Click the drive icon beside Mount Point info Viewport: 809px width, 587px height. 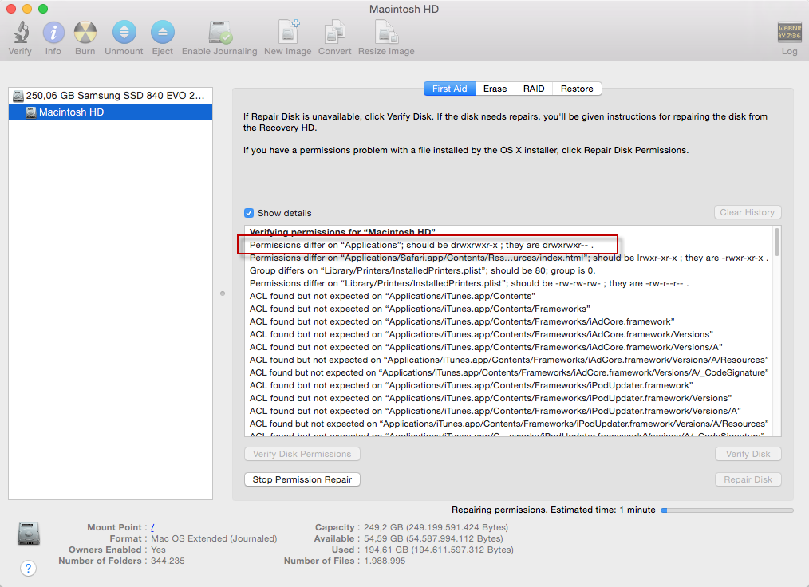coord(29,534)
